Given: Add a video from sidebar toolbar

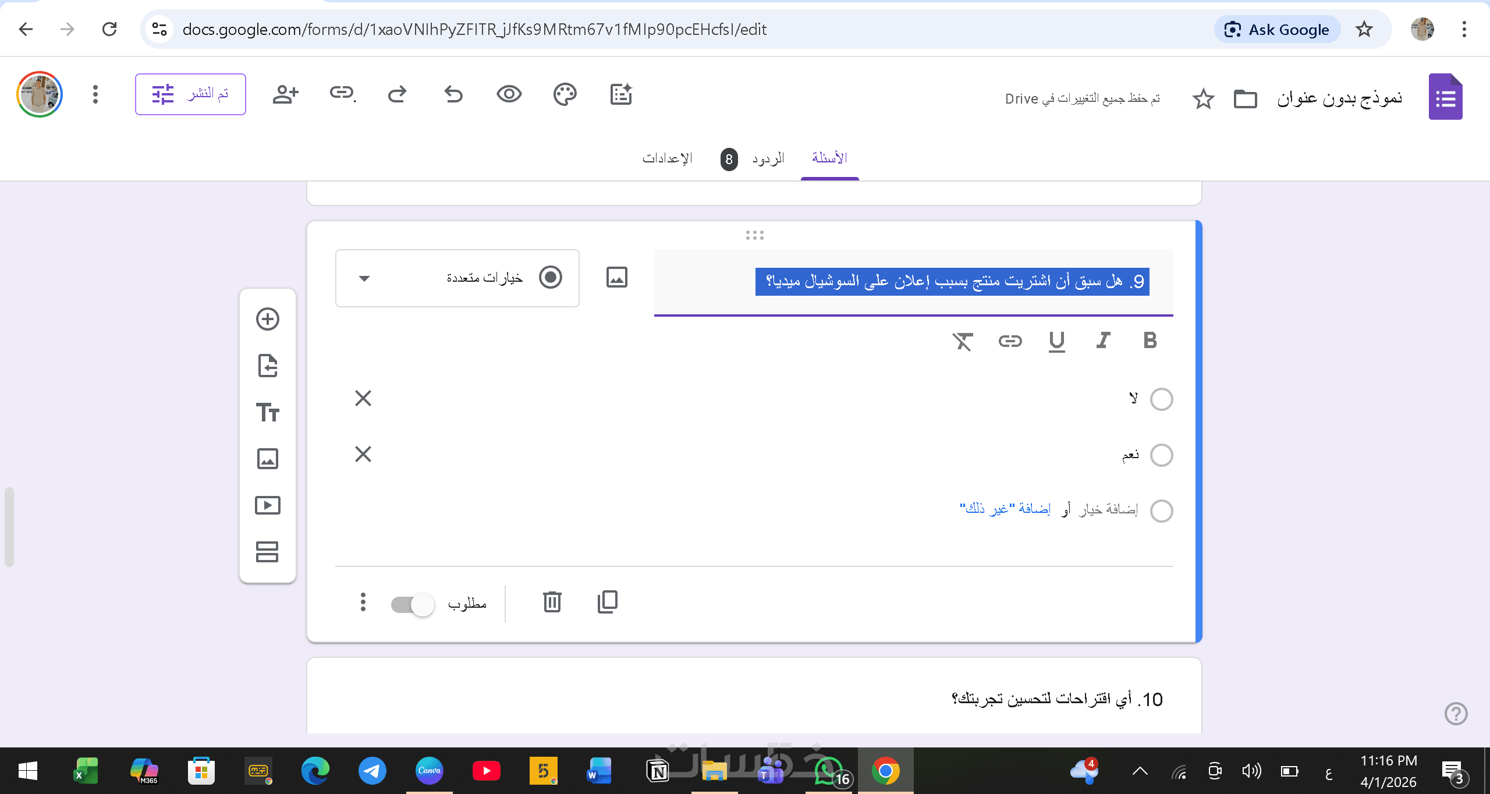Looking at the screenshot, I should (268, 505).
